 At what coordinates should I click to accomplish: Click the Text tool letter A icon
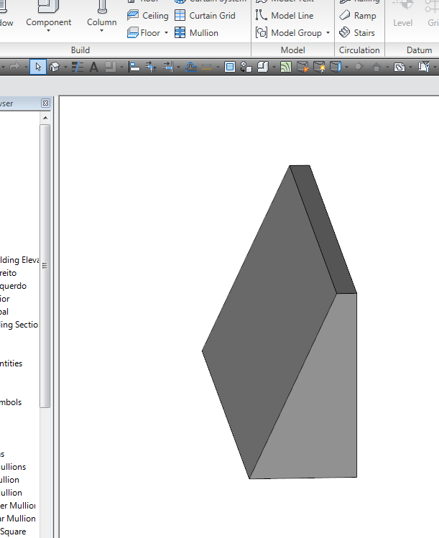pos(93,67)
